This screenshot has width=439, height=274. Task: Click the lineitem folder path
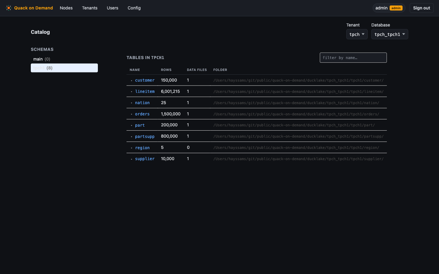298,92
